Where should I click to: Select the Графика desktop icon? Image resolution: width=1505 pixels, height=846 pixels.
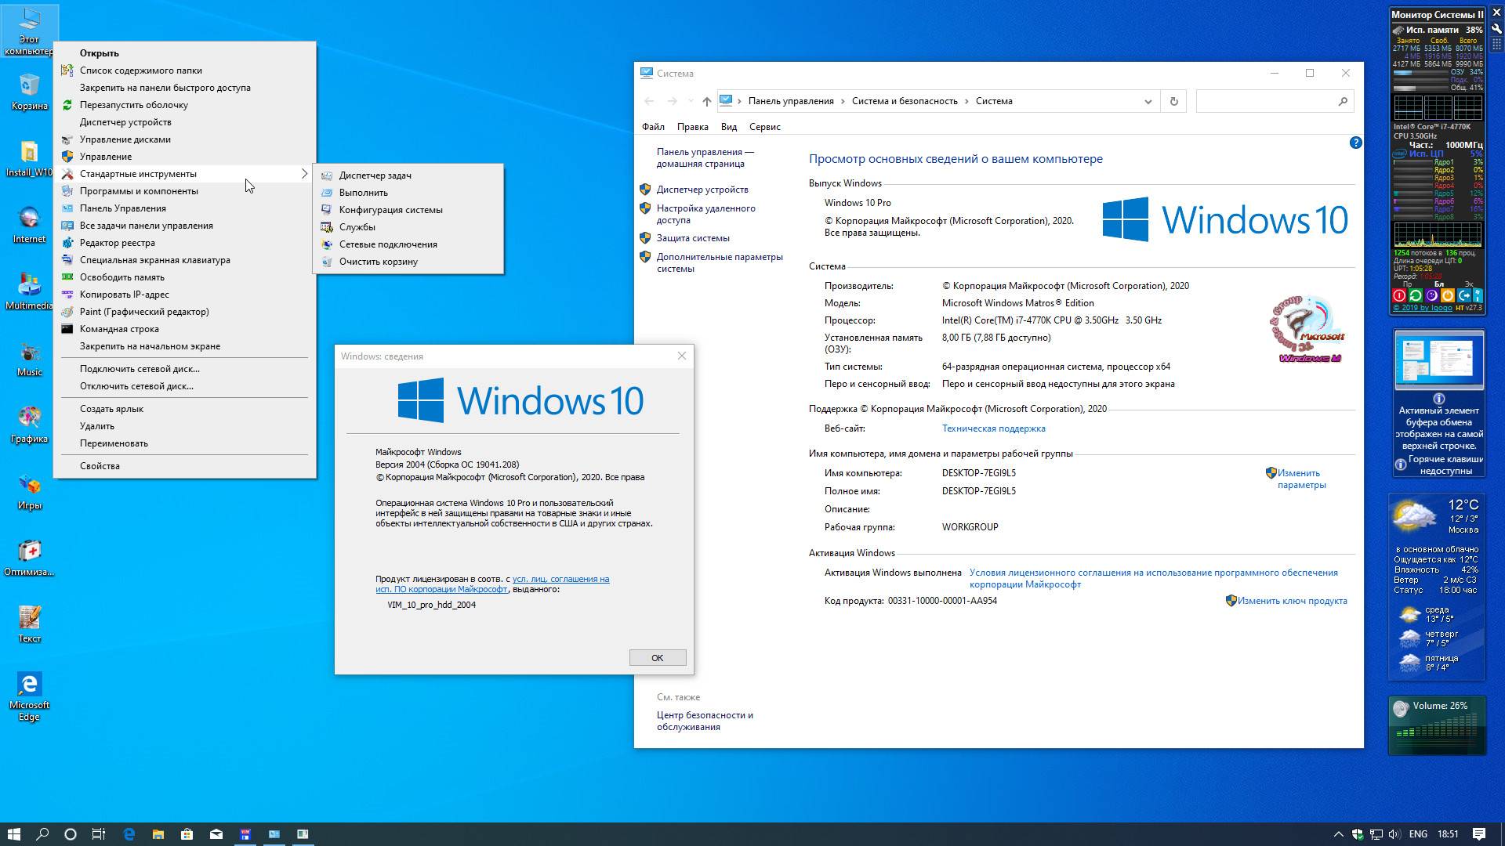click(x=29, y=425)
